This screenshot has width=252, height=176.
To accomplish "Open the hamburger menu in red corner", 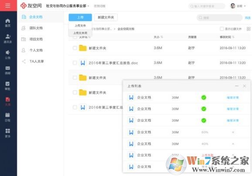I will pyautogui.click(x=7, y=6).
